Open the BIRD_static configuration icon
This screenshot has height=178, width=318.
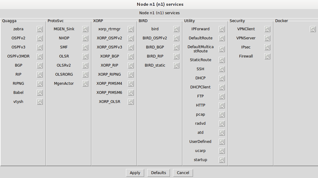176,65
